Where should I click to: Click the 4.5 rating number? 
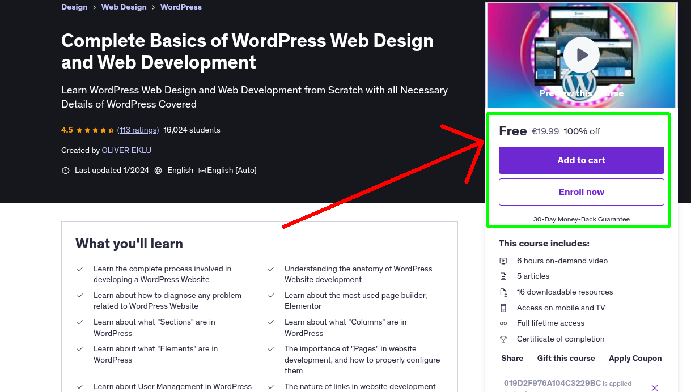point(67,130)
